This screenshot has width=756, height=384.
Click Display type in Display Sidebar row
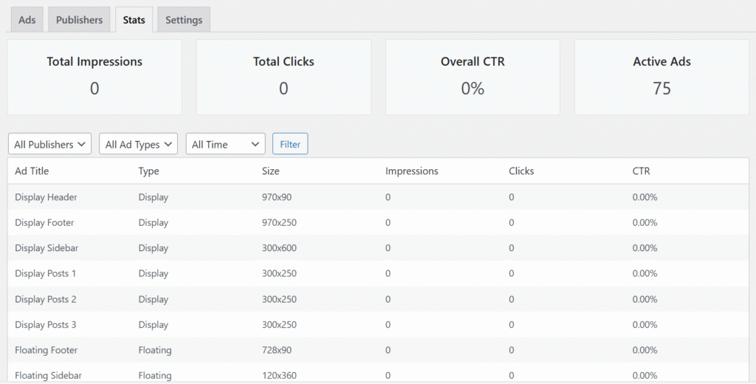[154, 248]
